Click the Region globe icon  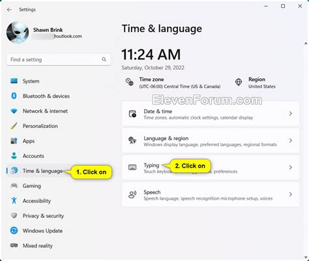pyautogui.click(x=239, y=82)
